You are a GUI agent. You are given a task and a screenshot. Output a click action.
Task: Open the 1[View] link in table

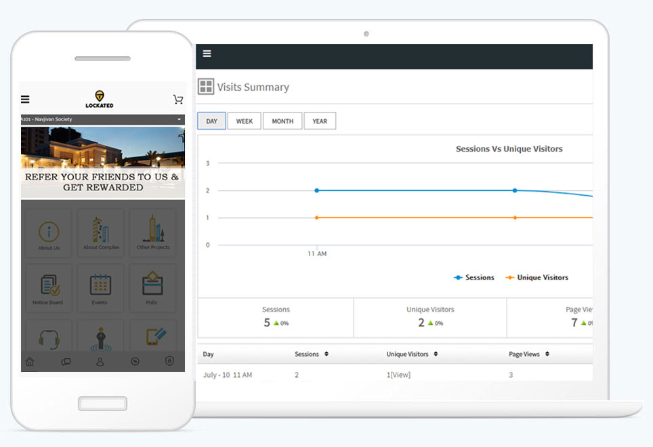coord(398,375)
